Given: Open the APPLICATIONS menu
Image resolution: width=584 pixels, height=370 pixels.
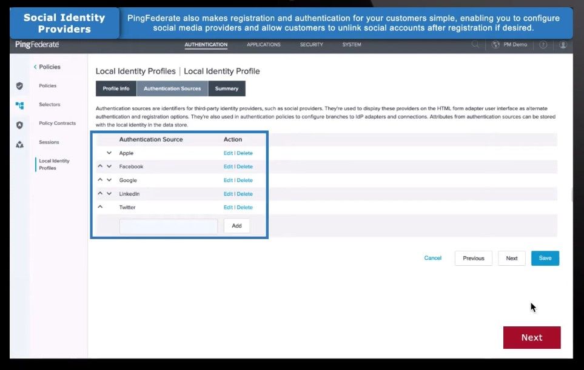Looking at the screenshot, I should pyautogui.click(x=264, y=45).
